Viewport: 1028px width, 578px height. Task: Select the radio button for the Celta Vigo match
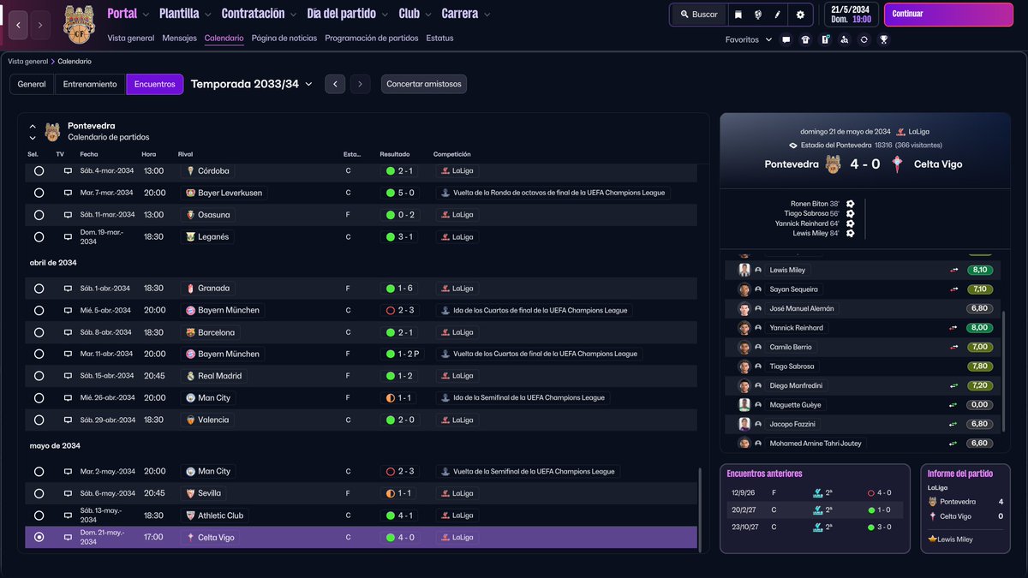click(x=39, y=538)
